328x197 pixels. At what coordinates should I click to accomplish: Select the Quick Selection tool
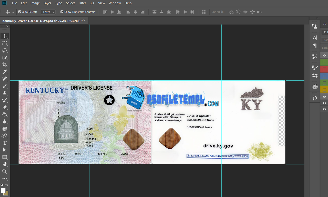point(5,57)
